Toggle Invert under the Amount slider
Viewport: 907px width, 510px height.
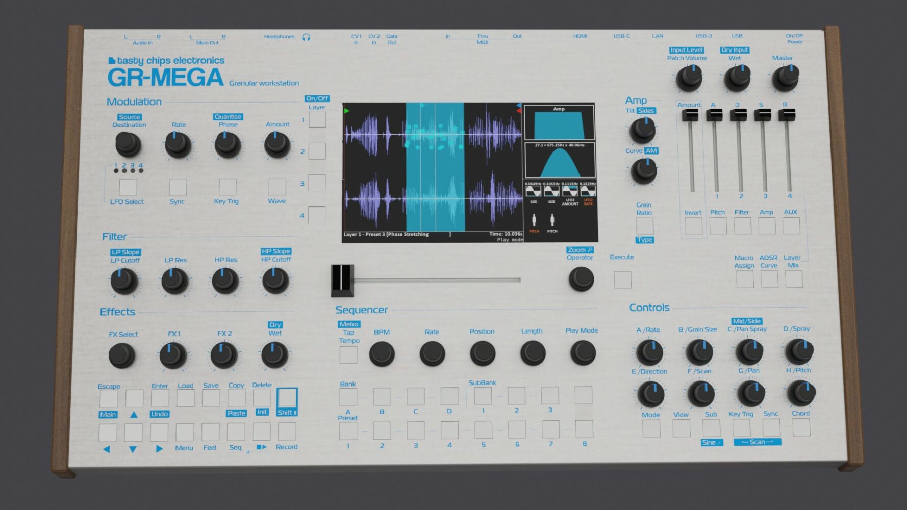693,226
